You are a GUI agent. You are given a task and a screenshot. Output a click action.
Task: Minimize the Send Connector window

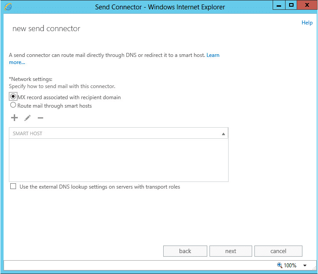coord(279,5)
